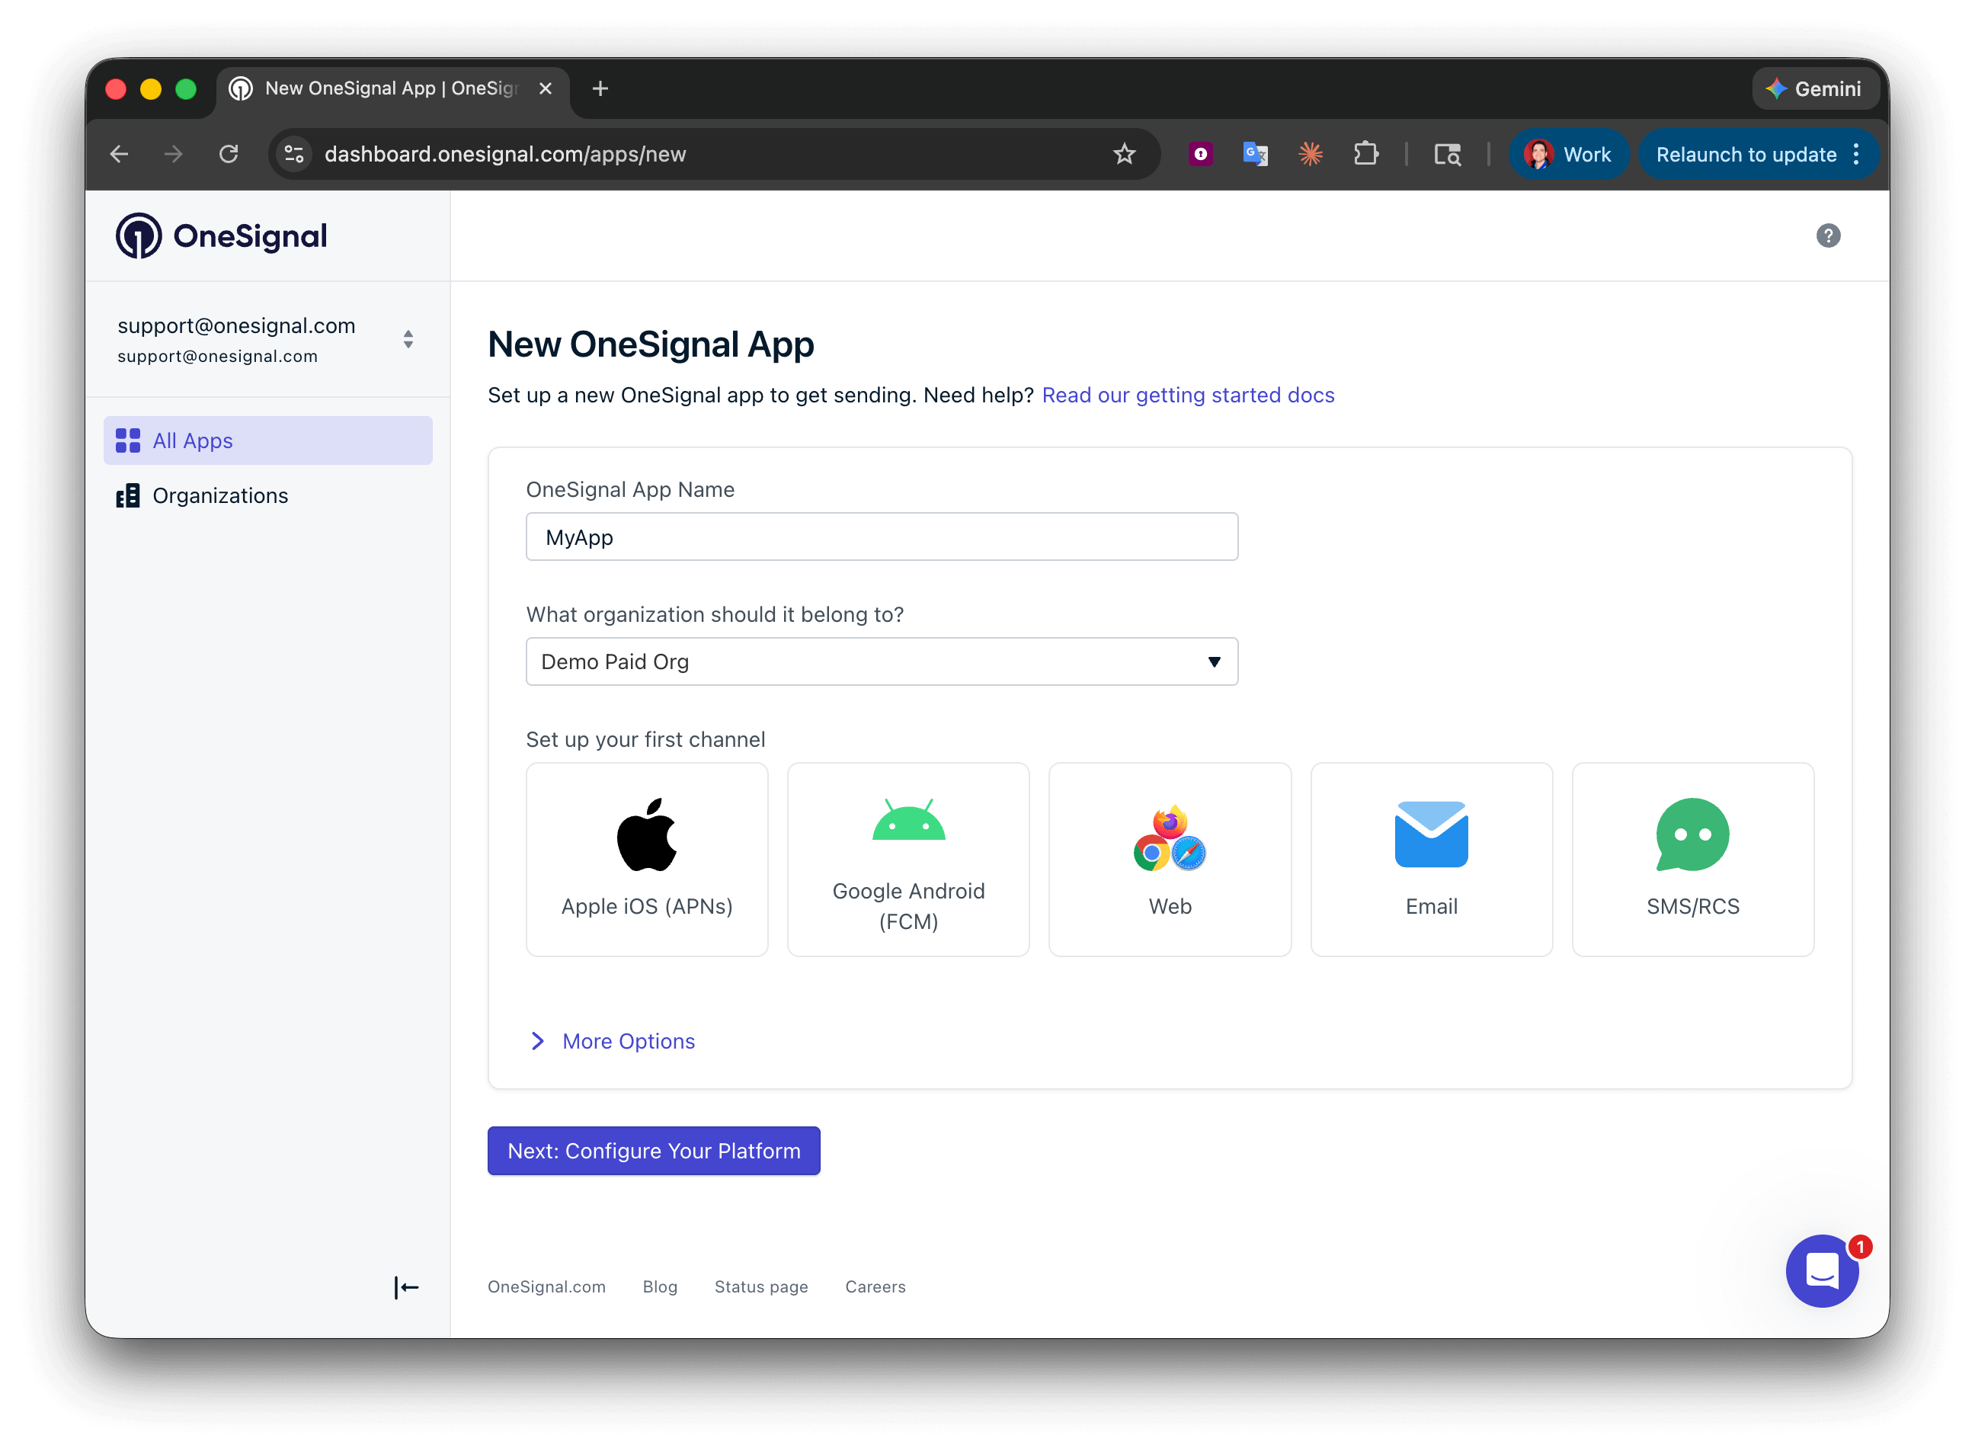Viewport: 1975px width, 1451px height.
Task: Open the getting started docs link
Action: [x=1187, y=394]
